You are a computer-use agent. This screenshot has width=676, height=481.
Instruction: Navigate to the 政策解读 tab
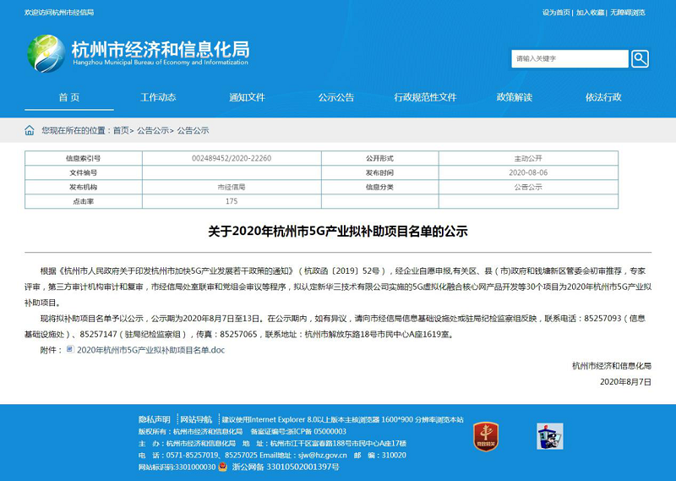click(514, 97)
